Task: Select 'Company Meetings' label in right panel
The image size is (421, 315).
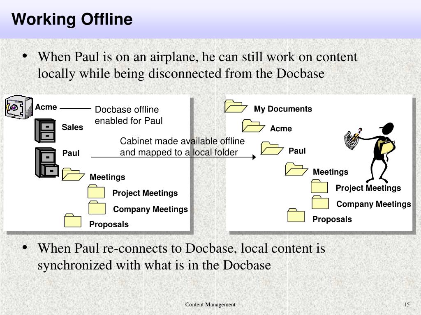Action: (x=373, y=204)
